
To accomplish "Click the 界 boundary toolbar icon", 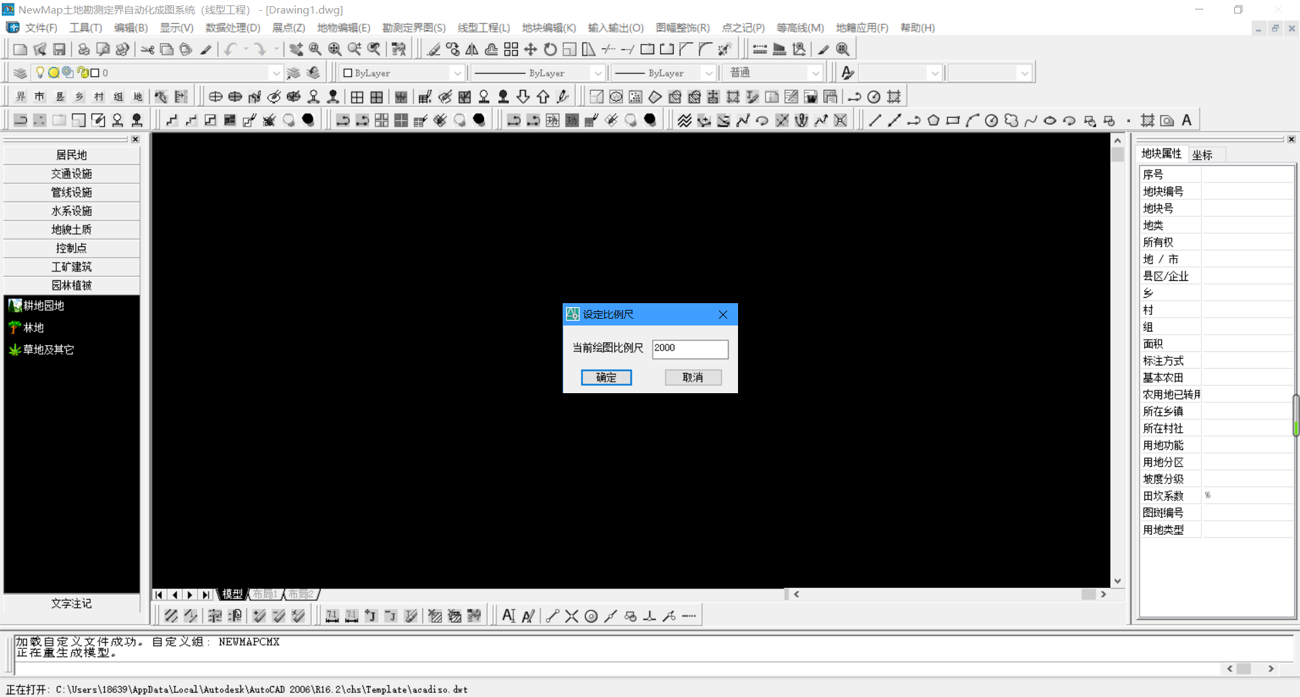I will click(x=21, y=97).
